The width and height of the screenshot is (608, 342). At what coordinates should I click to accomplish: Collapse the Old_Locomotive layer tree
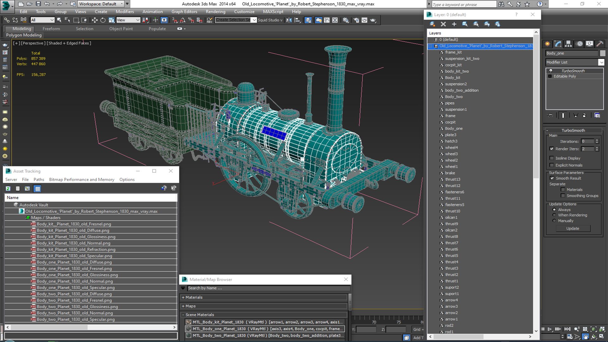[430, 46]
